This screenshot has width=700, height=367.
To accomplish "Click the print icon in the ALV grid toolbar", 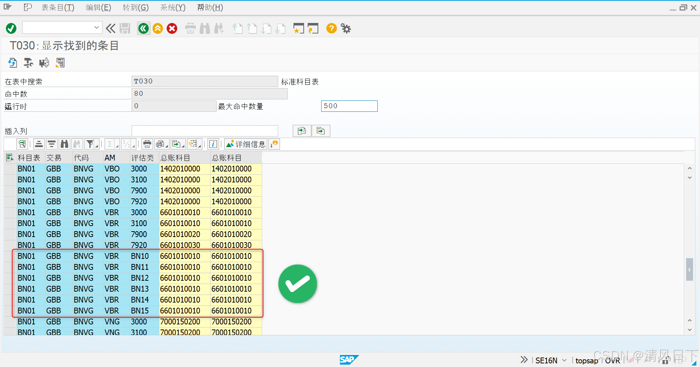I will pyautogui.click(x=147, y=144).
